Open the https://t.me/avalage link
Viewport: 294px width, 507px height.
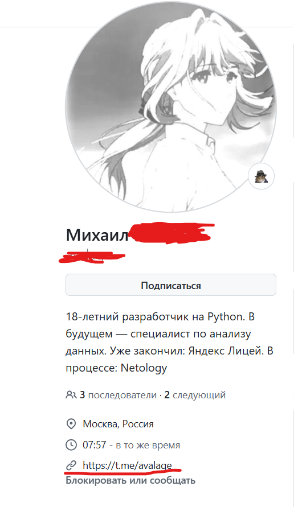[x=128, y=465]
